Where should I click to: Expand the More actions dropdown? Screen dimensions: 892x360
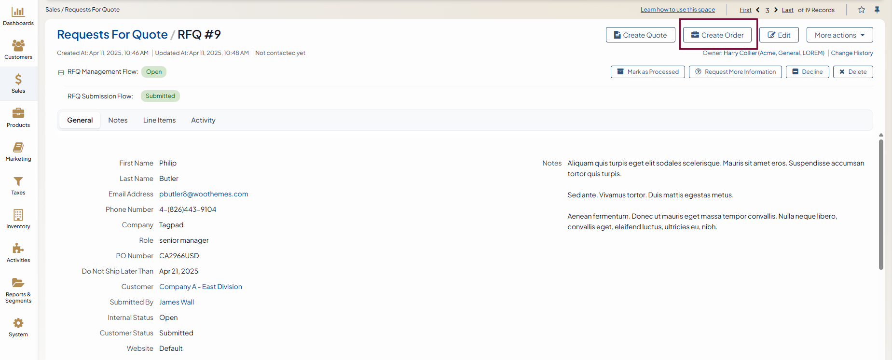coord(839,35)
